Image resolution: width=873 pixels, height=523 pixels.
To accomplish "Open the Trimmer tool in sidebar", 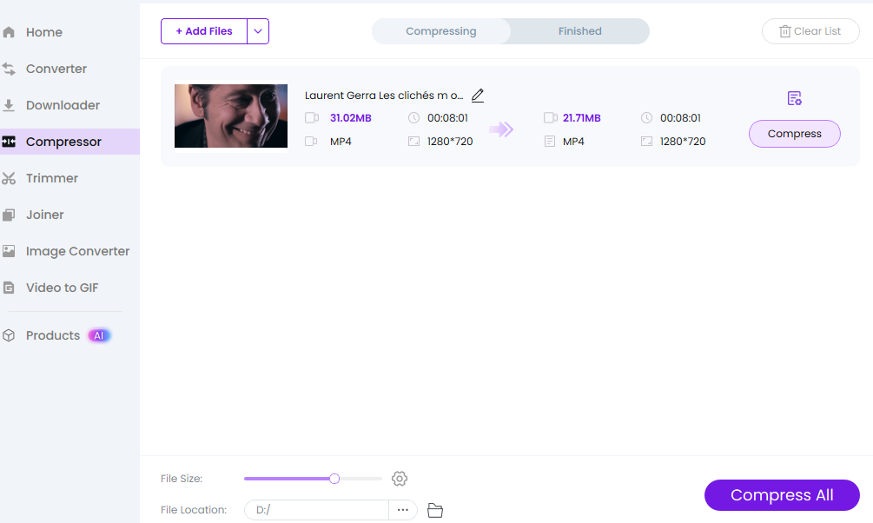I will coord(52,178).
